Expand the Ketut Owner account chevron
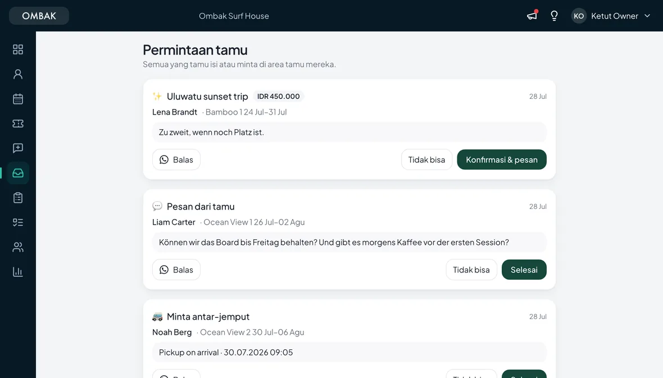Screen dimensions: 663x378 tap(647, 16)
